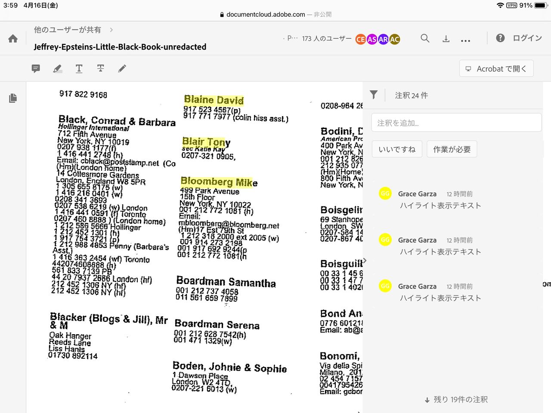This screenshot has height=413, width=551.
Task: Click the Acrobat で開く button
Action: (x=496, y=68)
